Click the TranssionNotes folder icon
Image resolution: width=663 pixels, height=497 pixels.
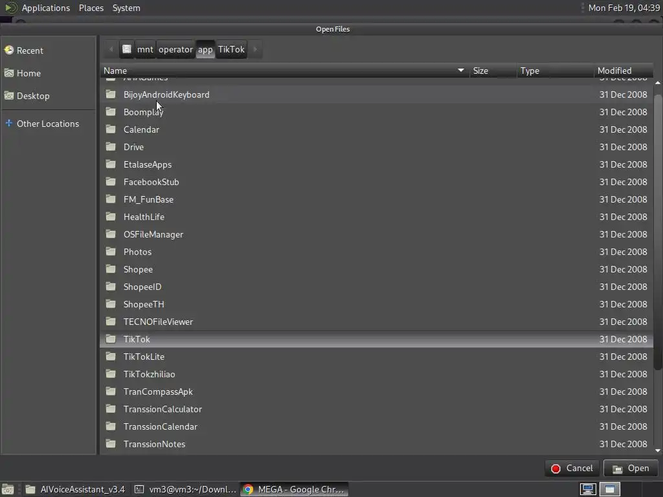point(111,444)
